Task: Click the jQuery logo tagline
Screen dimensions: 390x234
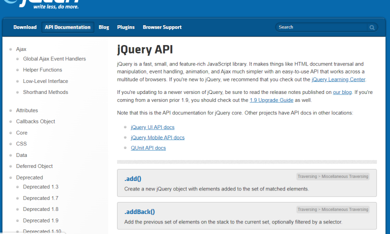Action: 56,7
